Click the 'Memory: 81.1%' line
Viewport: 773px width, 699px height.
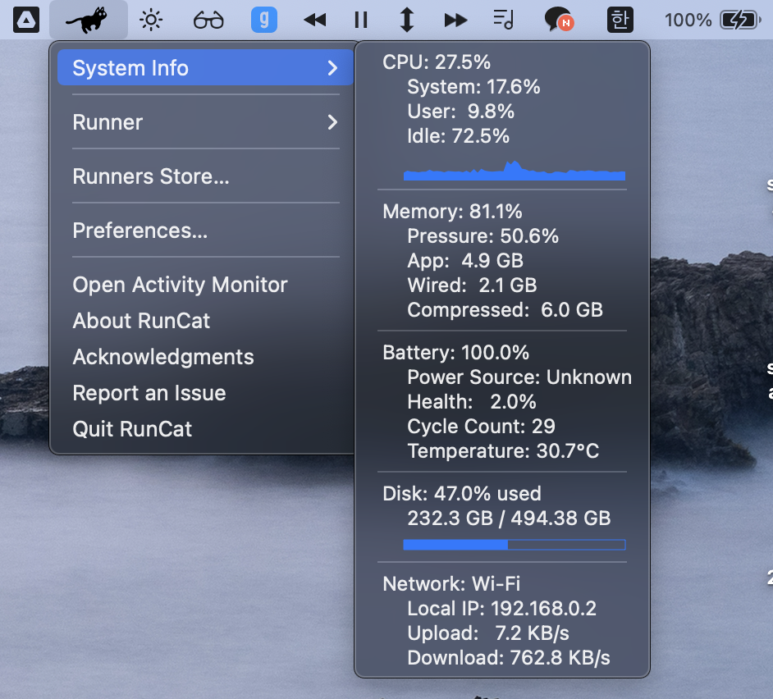(x=452, y=212)
